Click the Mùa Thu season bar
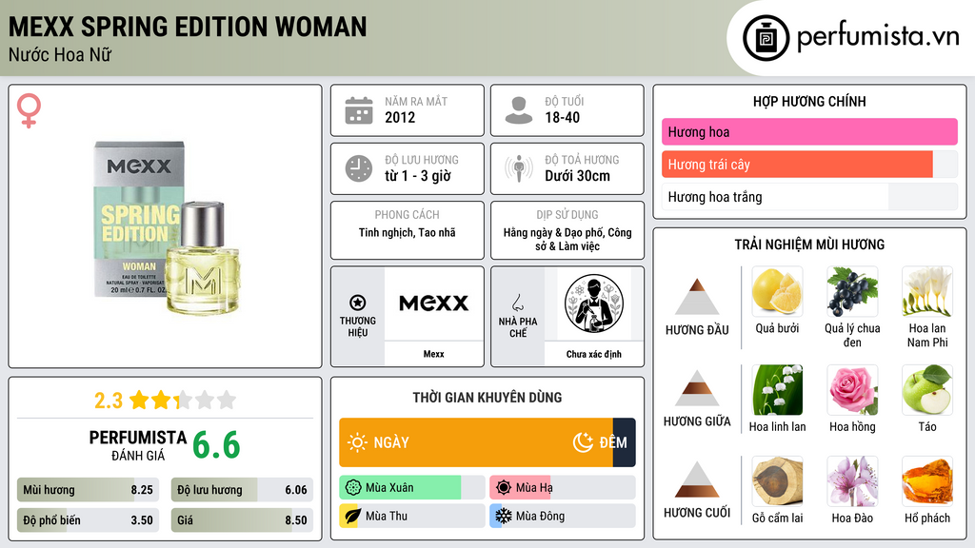Image resolution: width=975 pixels, height=548 pixels. click(411, 516)
